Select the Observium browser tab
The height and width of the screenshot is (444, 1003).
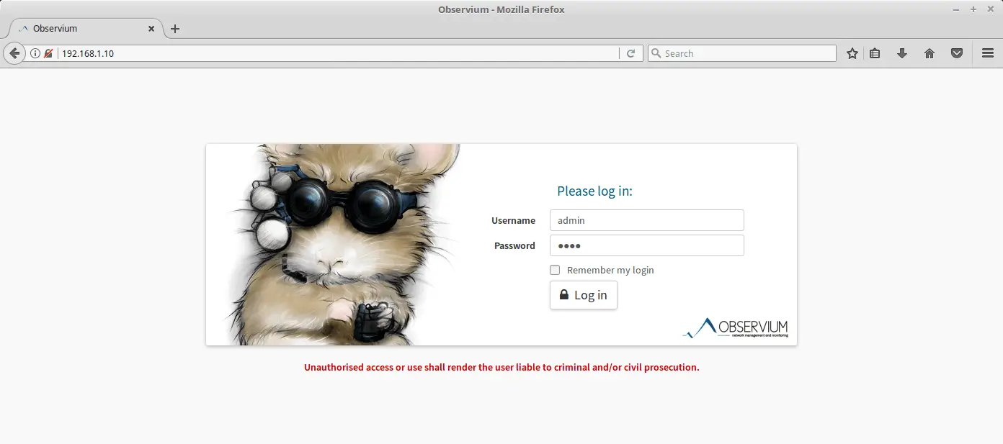(86, 29)
